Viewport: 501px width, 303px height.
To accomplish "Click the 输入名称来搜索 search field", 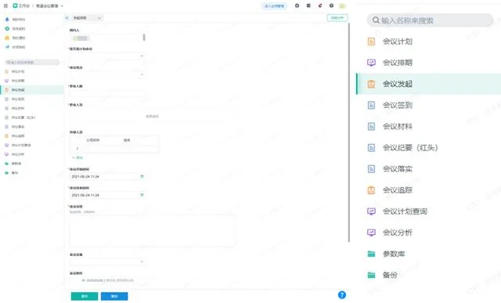I will (430, 20).
